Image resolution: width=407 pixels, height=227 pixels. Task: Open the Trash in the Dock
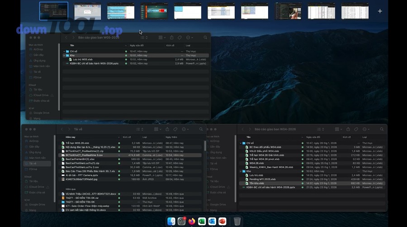point(237,221)
